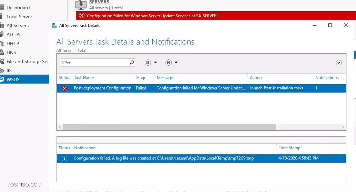356x192 pixels.
Task: Click the DNS sidebar icon
Action: [x=2, y=52]
